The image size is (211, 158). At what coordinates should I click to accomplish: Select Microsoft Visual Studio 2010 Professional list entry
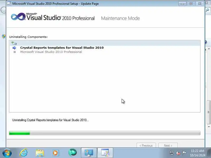pyautogui.click(x=51, y=52)
